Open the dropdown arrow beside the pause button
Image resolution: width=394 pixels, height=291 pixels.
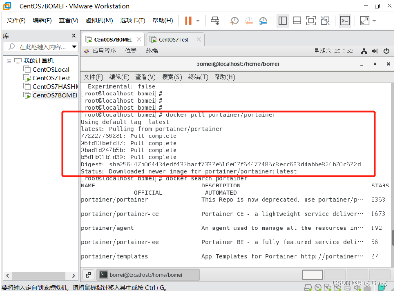pyautogui.click(x=198, y=21)
